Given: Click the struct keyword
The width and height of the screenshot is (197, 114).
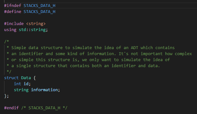Looking at the screenshot, I should point(11,78).
